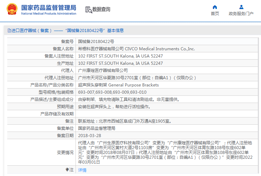Click the 备注 contact address text

(x=125, y=121)
